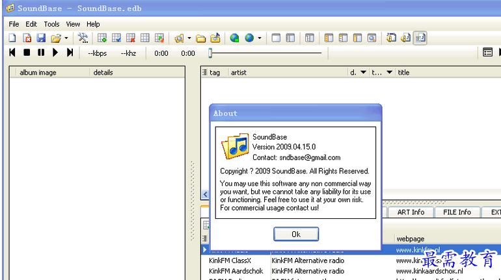This screenshot has width=501, height=280.
Task: Click the sndbase@gmail.com contact text
Action: point(310,157)
